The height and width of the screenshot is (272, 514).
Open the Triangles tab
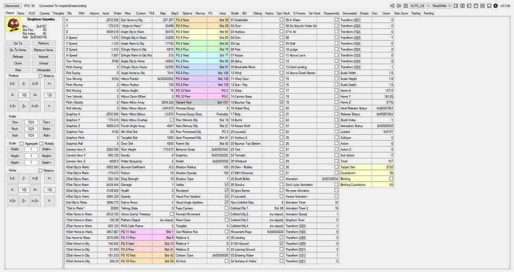click(59, 13)
